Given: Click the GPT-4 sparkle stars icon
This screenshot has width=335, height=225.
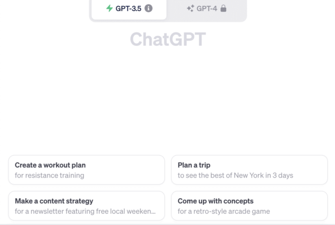Looking at the screenshot, I should point(190,8).
